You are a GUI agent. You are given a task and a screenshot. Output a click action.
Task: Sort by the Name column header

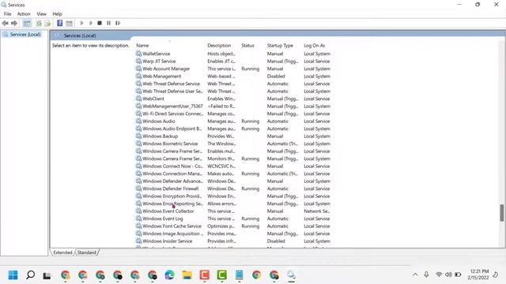[142, 46]
